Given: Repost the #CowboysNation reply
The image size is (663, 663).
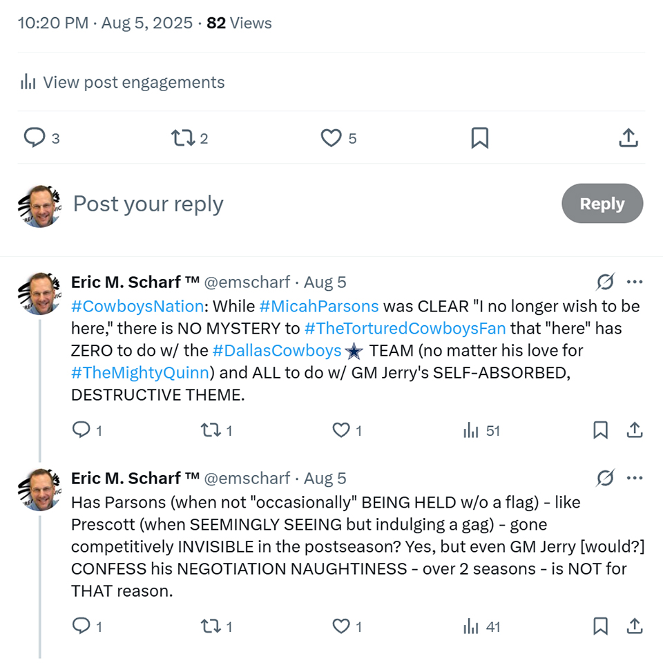Looking at the screenshot, I should pos(209,431).
